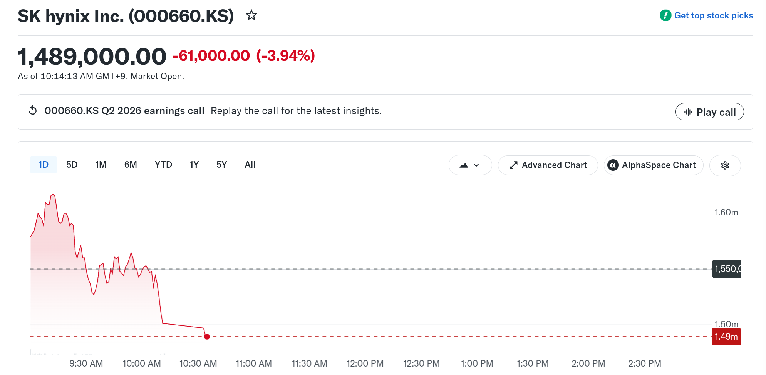Click the AlphaSpace logo icon
The width and height of the screenshot is (766, 375).
pos(613,165)
